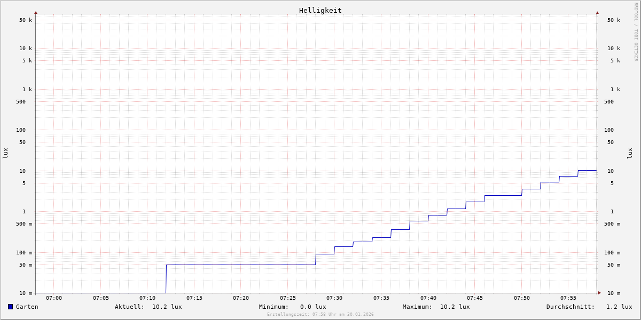The height and width of the screenshot is (320, 641).
Task: Click the Erstellungszeit timestamp footer text
Action: [320, 314]
